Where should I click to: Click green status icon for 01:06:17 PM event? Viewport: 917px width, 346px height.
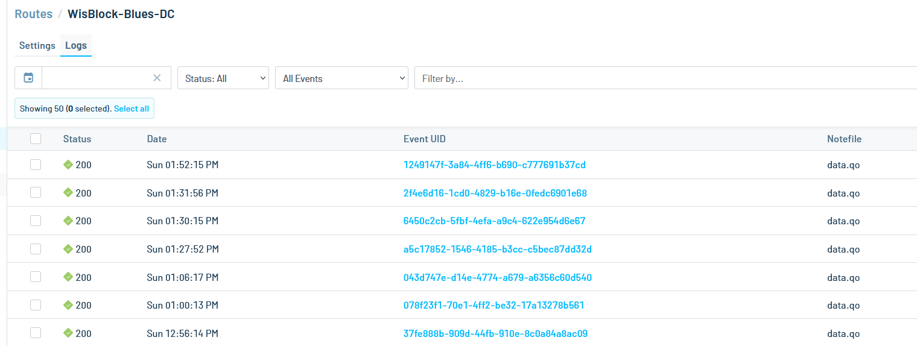(x=68, y=277)
